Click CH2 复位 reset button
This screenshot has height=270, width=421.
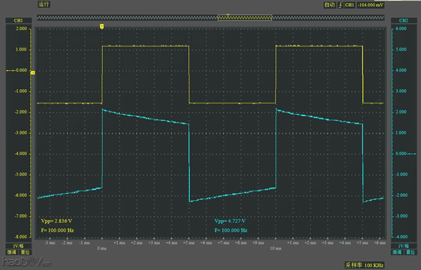(x=411, y=253)
